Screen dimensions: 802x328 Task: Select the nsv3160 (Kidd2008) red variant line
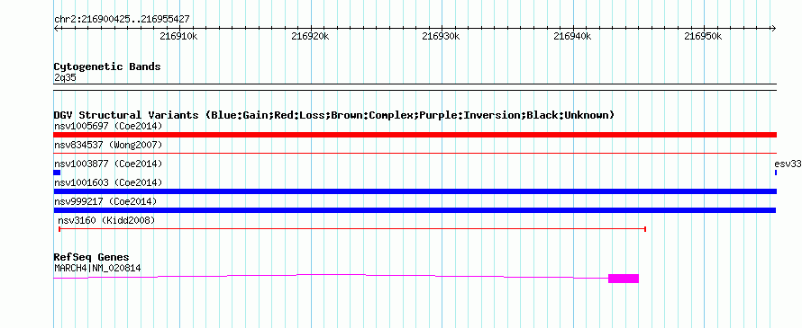[352, 229]
